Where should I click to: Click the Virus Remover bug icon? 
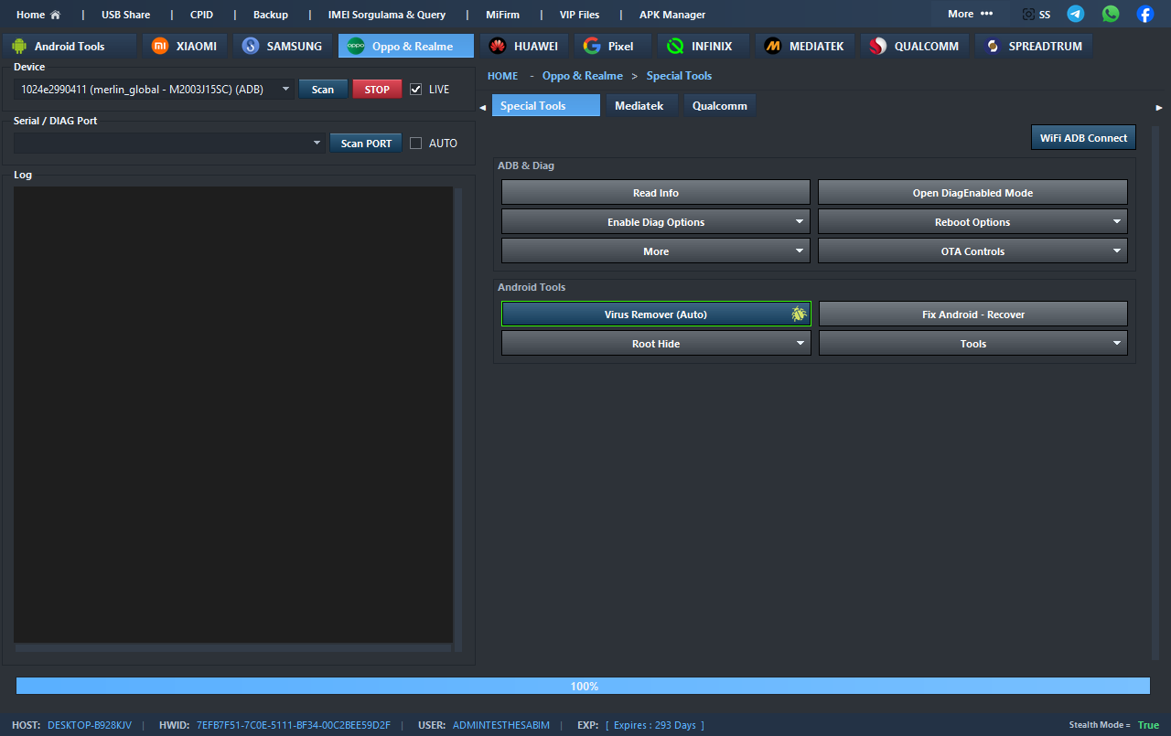click(x=799, y=315)
